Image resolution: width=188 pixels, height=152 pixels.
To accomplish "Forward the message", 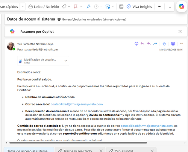I will coord(155,44).
